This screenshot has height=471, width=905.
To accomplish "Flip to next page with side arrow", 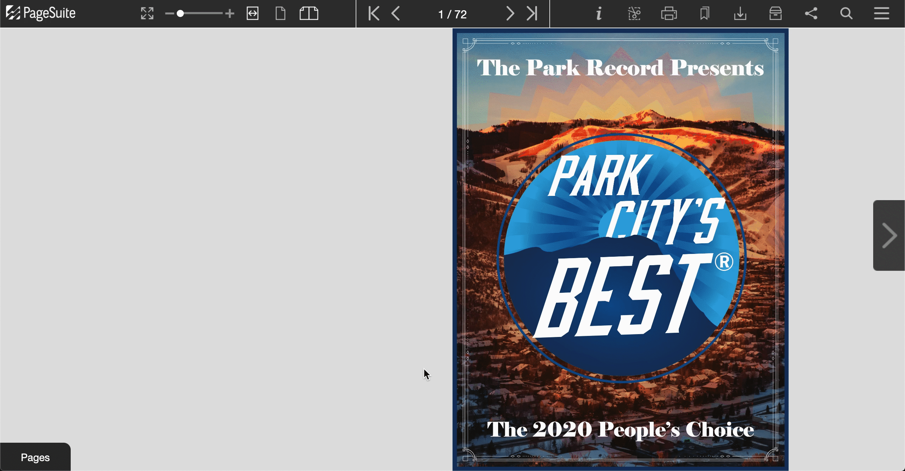I will click(889, 235).
